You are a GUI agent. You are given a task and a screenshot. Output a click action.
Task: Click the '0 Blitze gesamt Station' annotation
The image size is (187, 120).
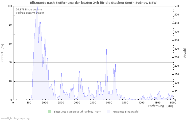click(x=30, y=13)
